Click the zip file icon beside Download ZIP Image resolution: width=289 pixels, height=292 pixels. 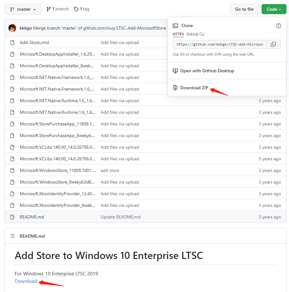[175, 88]
